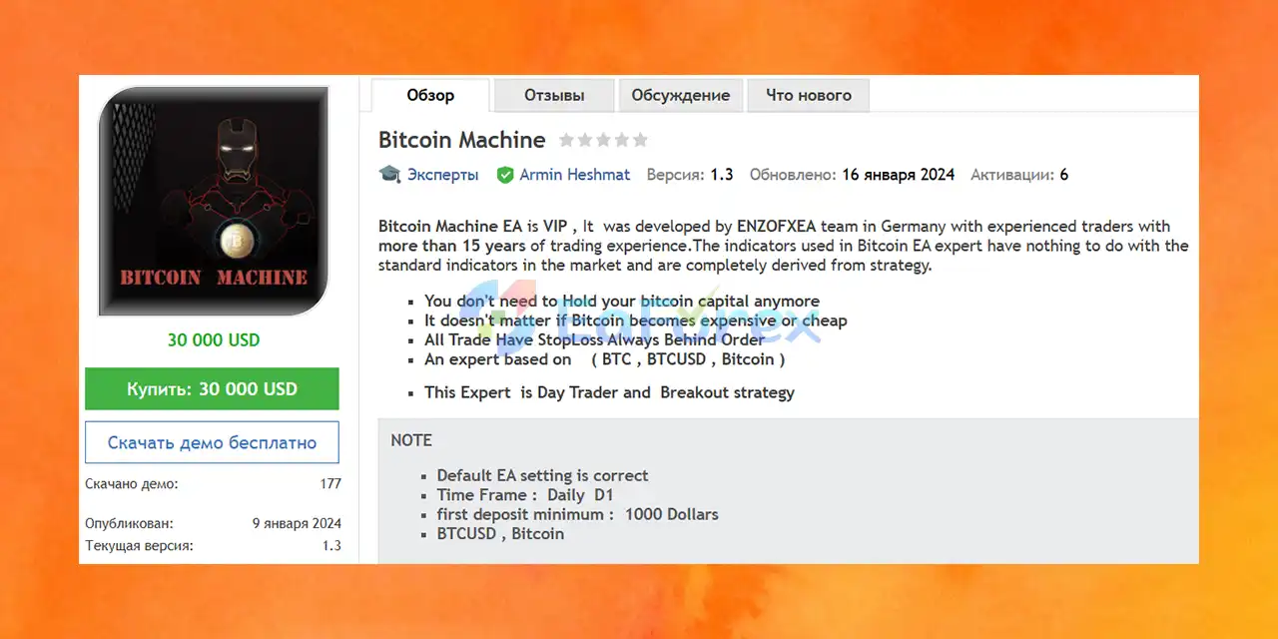Click the Опубликован: 9 января 2024 row
The image size is (1278, 639).
[214, 523]
